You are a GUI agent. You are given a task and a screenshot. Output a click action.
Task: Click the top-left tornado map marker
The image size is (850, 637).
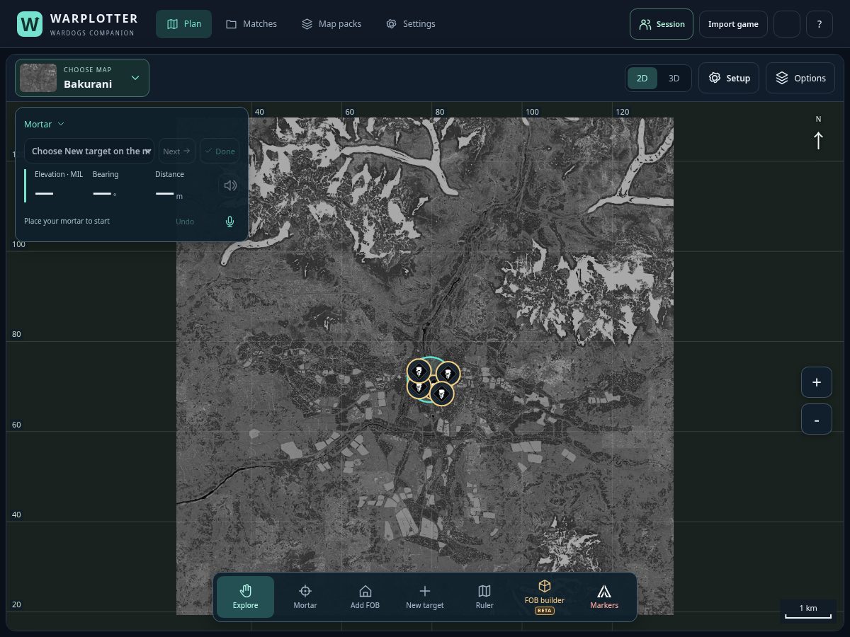point(419,370)
